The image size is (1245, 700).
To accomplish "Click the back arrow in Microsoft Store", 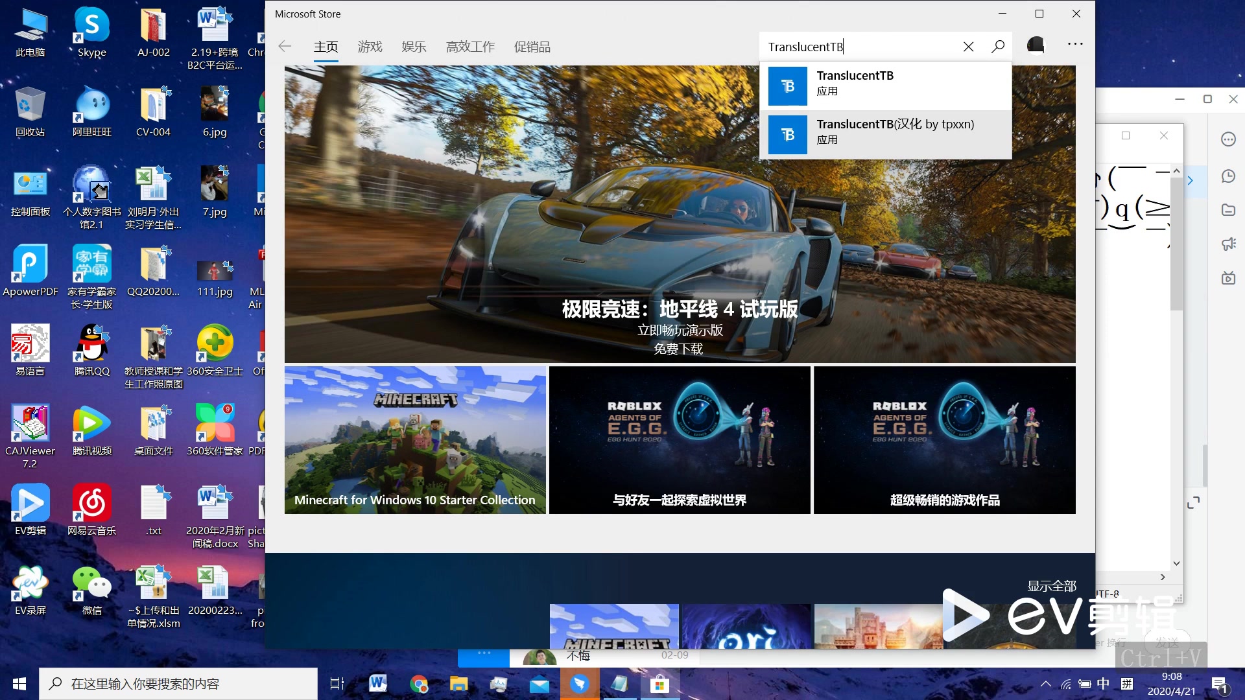I will pyautogui.click(x=285, y=47).
